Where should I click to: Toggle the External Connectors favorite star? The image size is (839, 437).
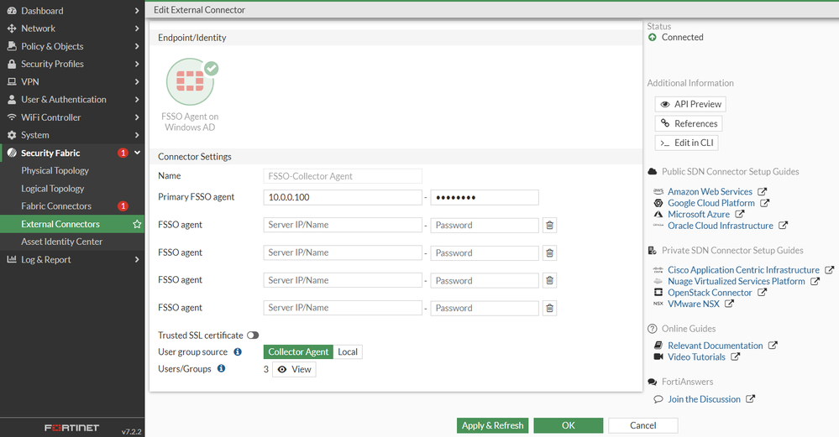(137, 224)
